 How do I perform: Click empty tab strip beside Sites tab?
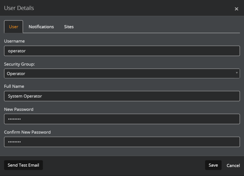point(158,27)
